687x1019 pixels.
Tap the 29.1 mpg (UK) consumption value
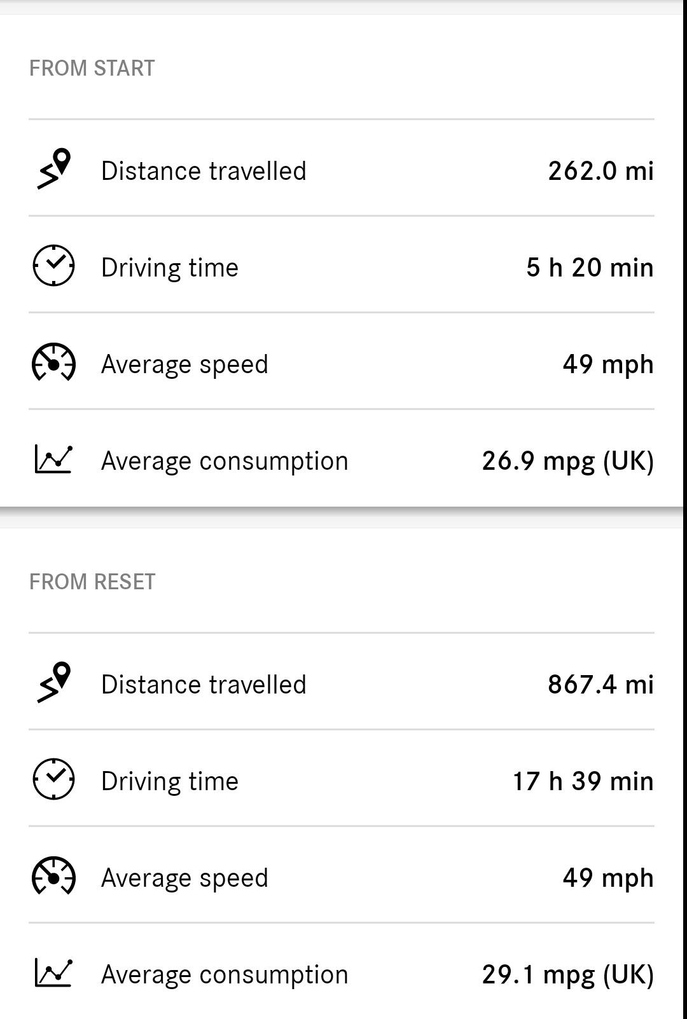[567, 975]
